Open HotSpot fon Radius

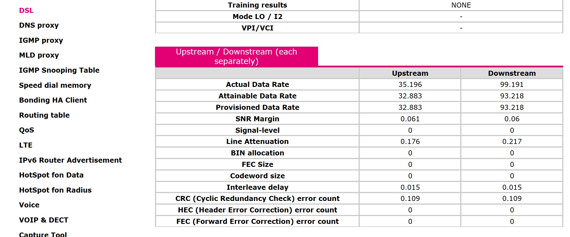pyautogui.click(x=55, y=190)
